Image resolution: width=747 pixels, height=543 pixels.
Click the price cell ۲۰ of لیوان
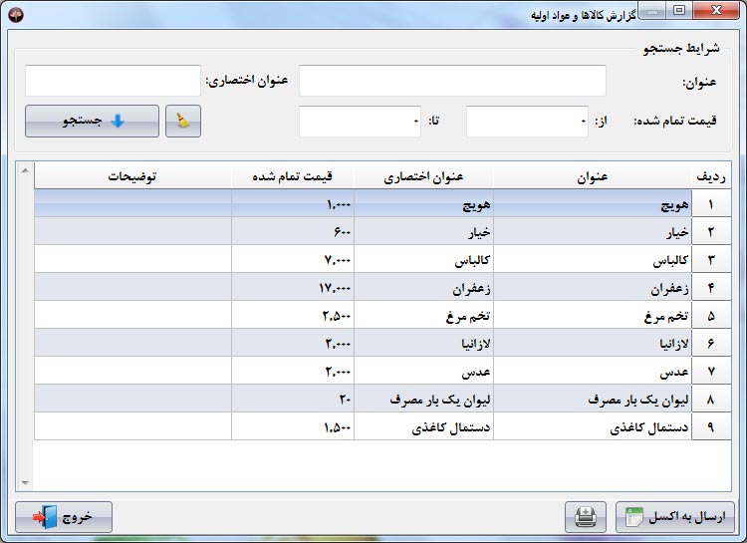[293, 399]
